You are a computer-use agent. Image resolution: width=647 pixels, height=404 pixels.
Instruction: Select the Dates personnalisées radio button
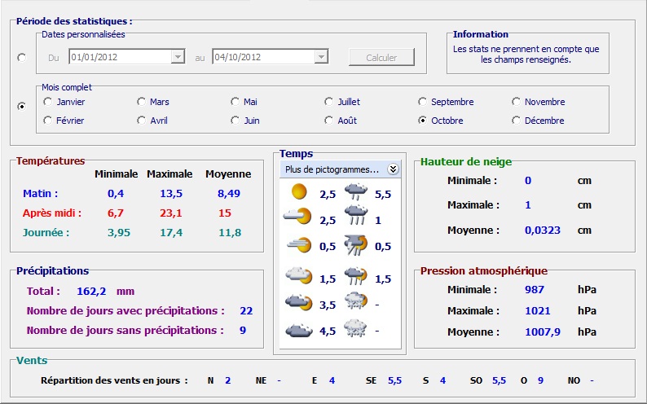(22, 57)
